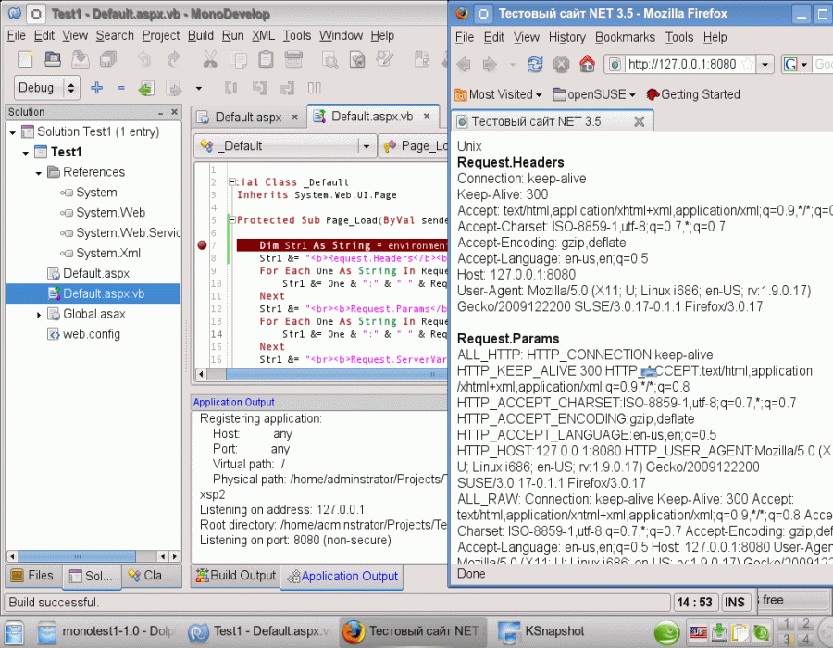Click New File icon in MonoDevelop toolbar
This screenshot has height=648, width=833.
pyautogui.click(x=25, y=59)
